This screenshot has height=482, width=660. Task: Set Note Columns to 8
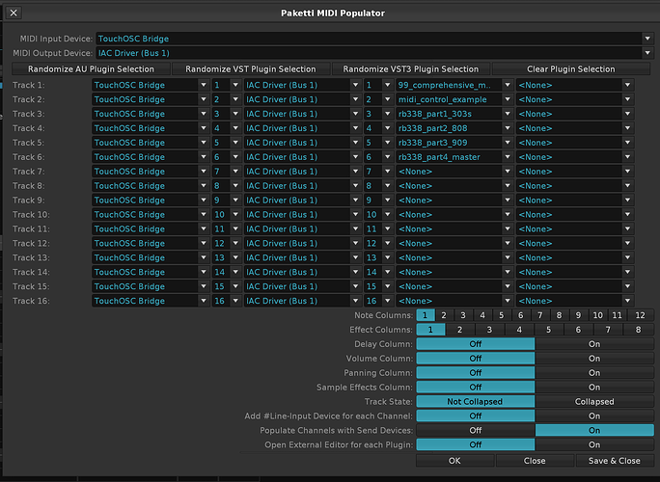[559, 315]
